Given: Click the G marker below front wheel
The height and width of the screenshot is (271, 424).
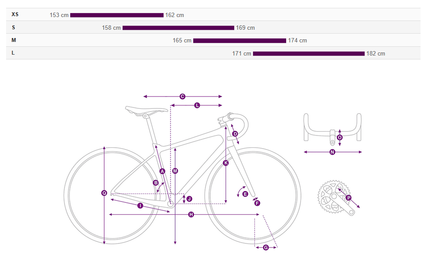Looking at the screenshot, I should click(266, 248).
